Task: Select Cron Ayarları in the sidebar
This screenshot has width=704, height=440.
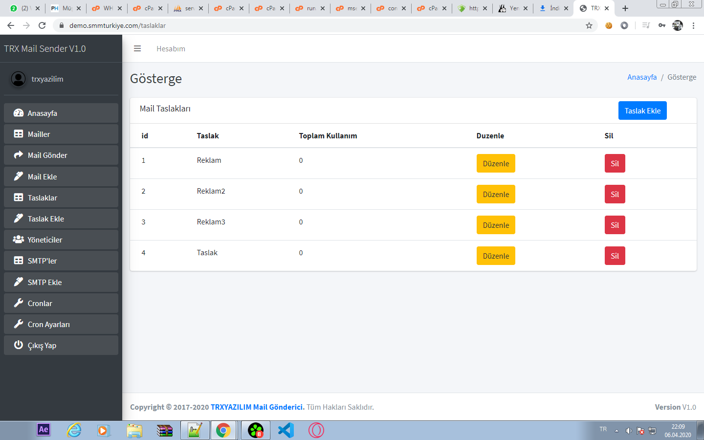Action: [x=61, y=324]
